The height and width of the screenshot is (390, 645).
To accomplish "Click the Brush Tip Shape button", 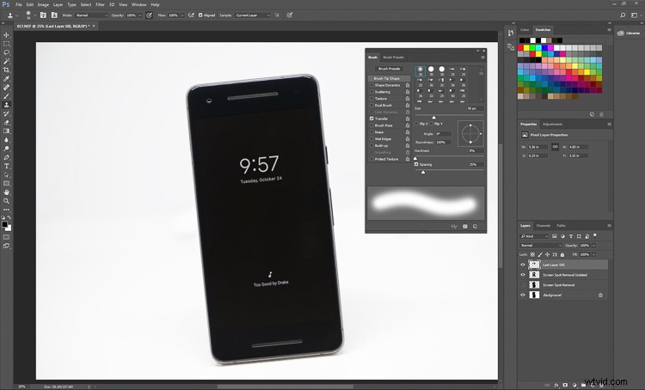I will (390, 78).
